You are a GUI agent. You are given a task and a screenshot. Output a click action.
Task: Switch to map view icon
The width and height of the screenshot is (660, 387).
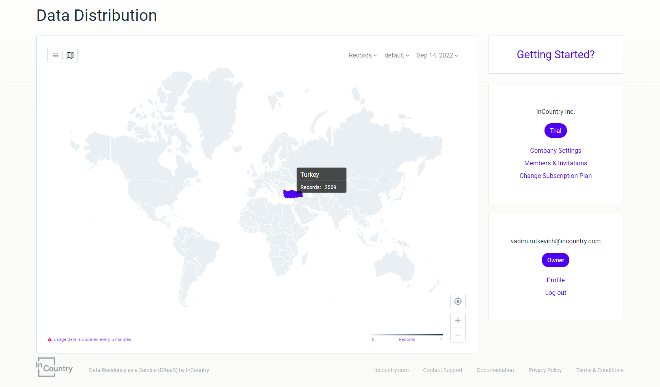click(x=70, y=56)
